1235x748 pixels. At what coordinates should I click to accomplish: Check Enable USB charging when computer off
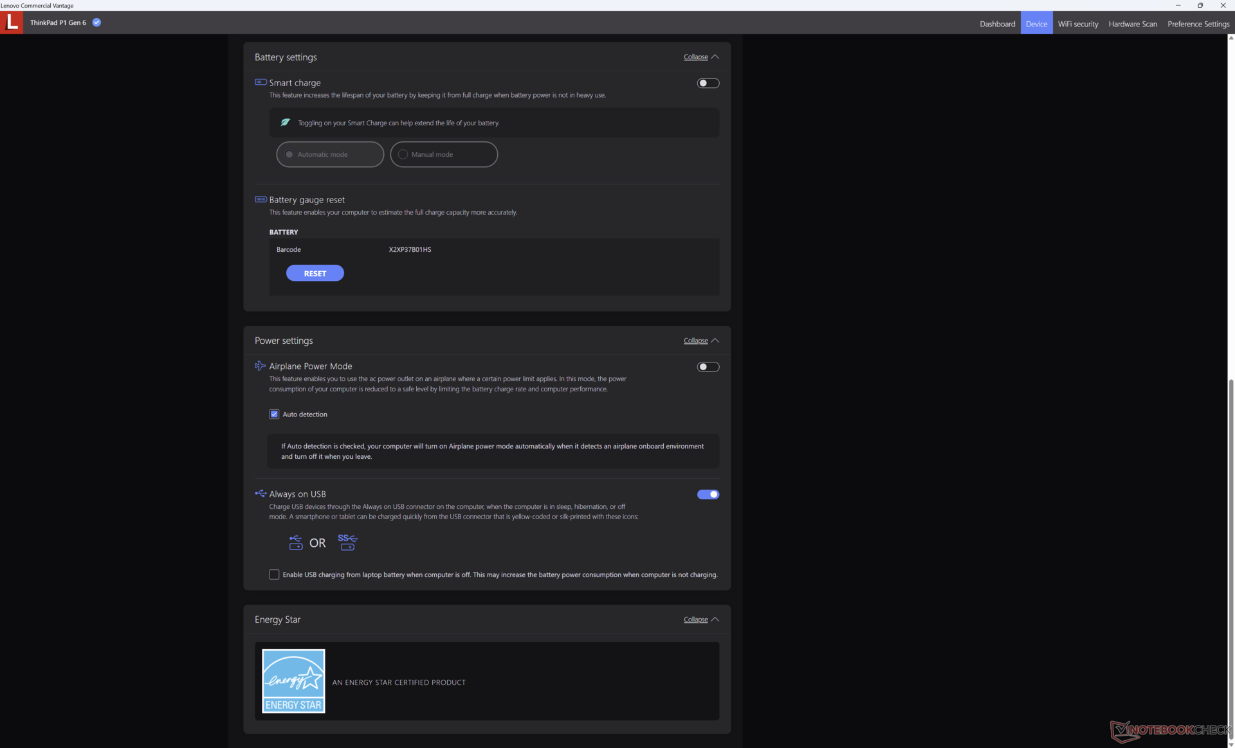click(274, 574)
